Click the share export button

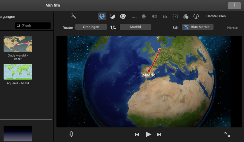[x=234, y=6]
